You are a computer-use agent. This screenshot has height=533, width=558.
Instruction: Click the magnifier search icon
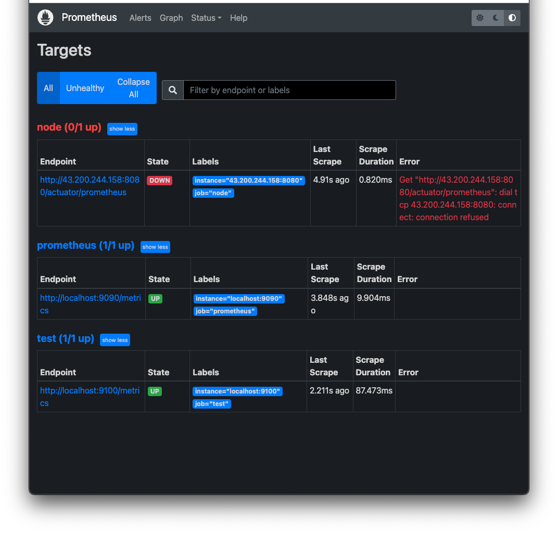coord(173,90)
